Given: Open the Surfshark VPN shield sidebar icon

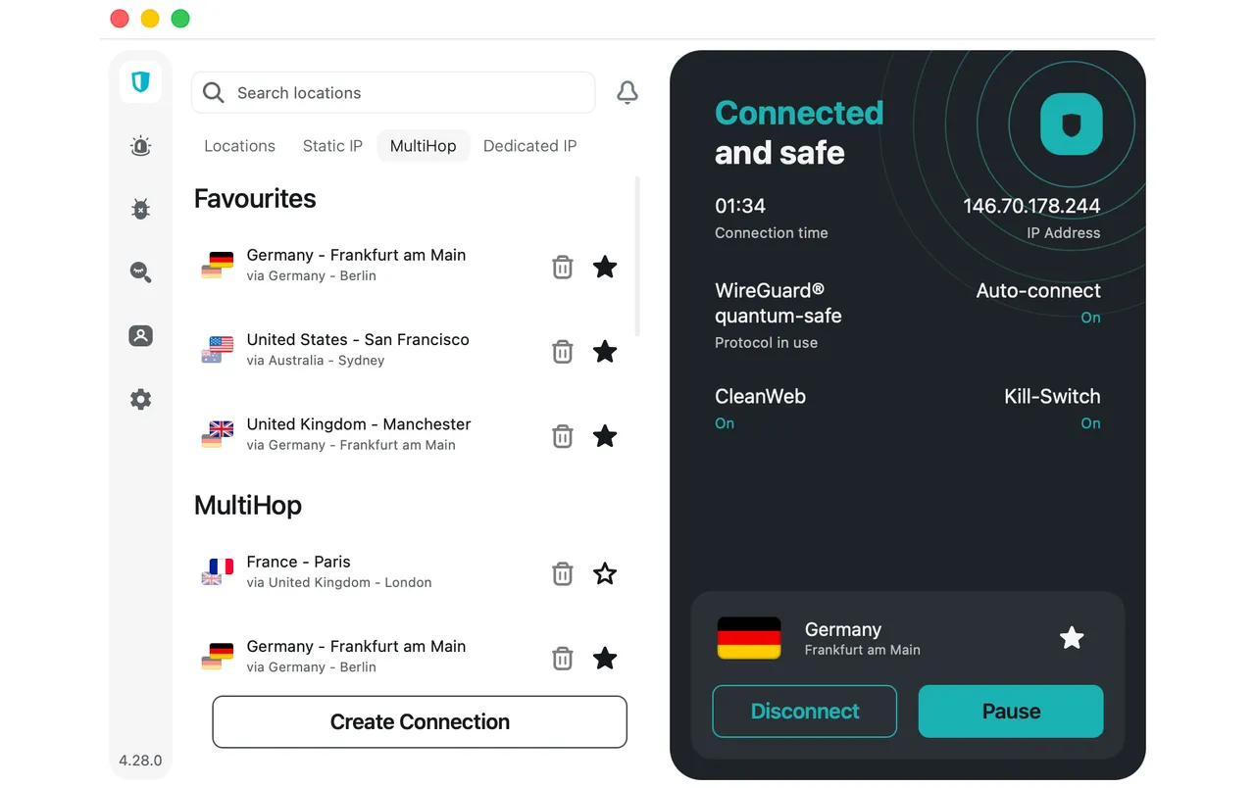Looking at the screenshot, I should click(x=140, y=81).
